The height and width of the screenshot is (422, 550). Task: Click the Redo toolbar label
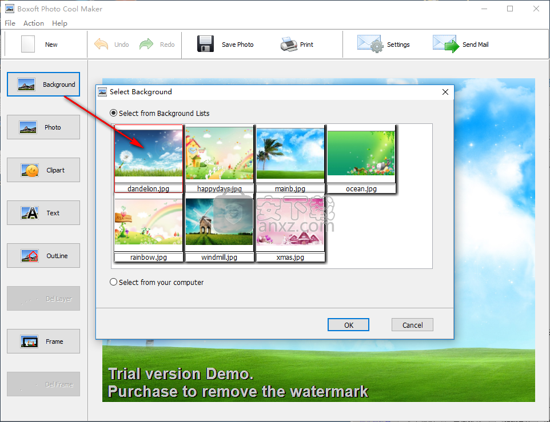point(167,45)
